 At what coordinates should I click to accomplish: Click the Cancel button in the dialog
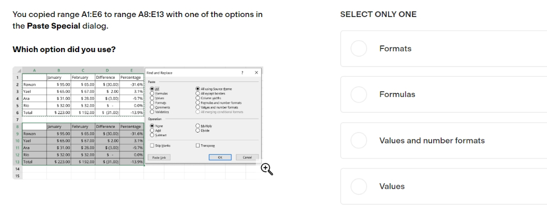pyautogui.click(x=247, y=157)
